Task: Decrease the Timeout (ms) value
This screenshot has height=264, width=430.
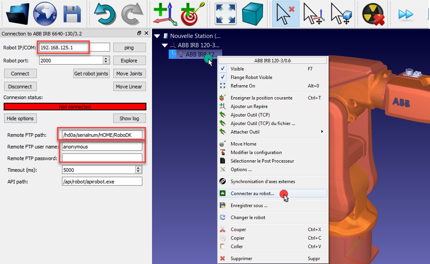Action: pos(138,172)
